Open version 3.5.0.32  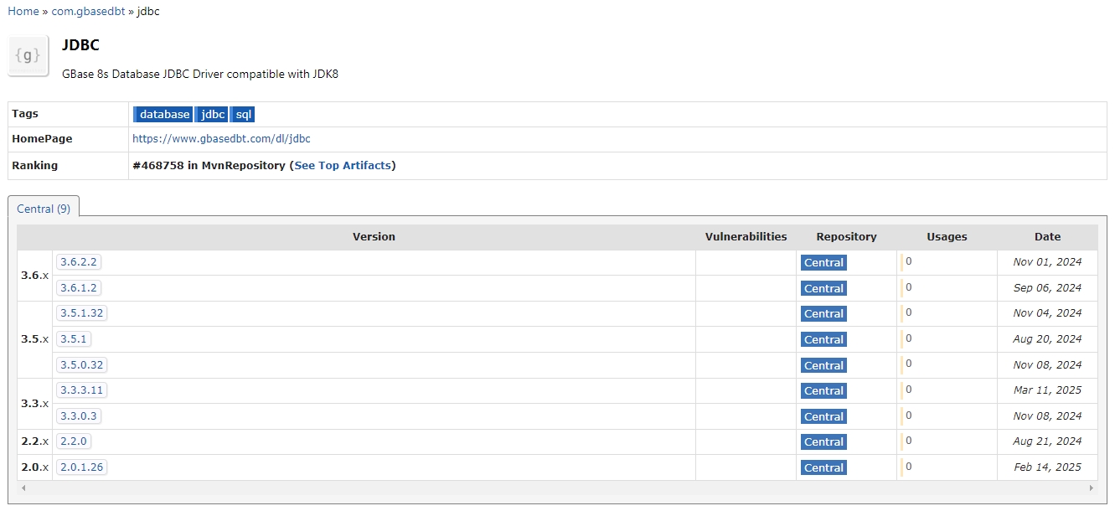82,365
